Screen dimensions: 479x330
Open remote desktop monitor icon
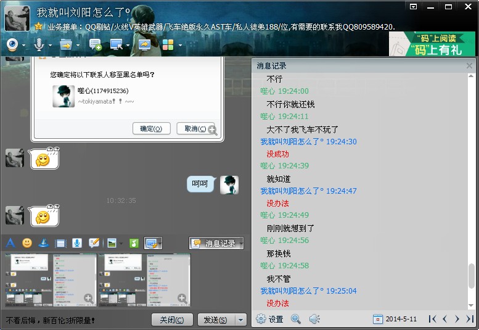[117, 45]
